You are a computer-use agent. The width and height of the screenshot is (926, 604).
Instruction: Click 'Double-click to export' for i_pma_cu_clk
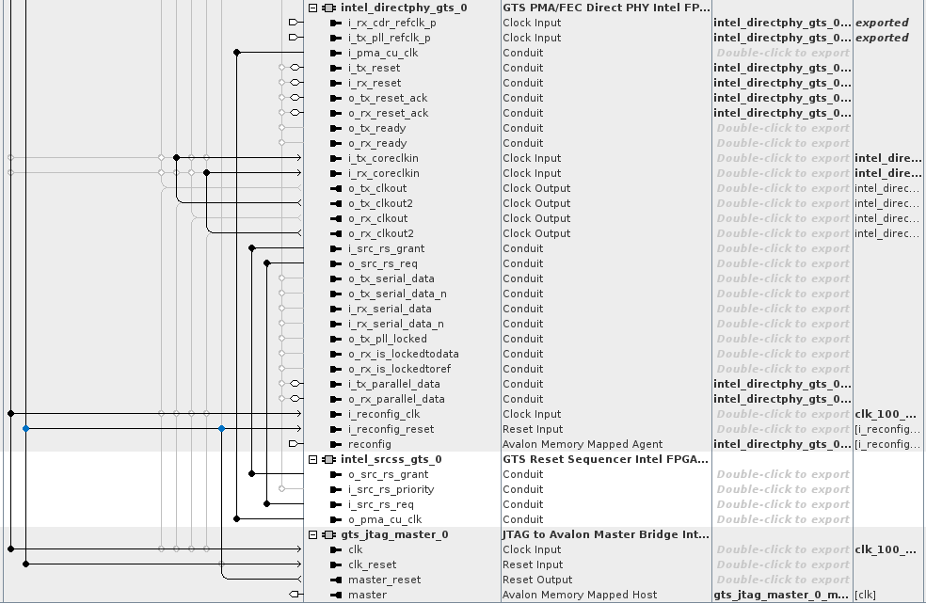click(783, 53)
